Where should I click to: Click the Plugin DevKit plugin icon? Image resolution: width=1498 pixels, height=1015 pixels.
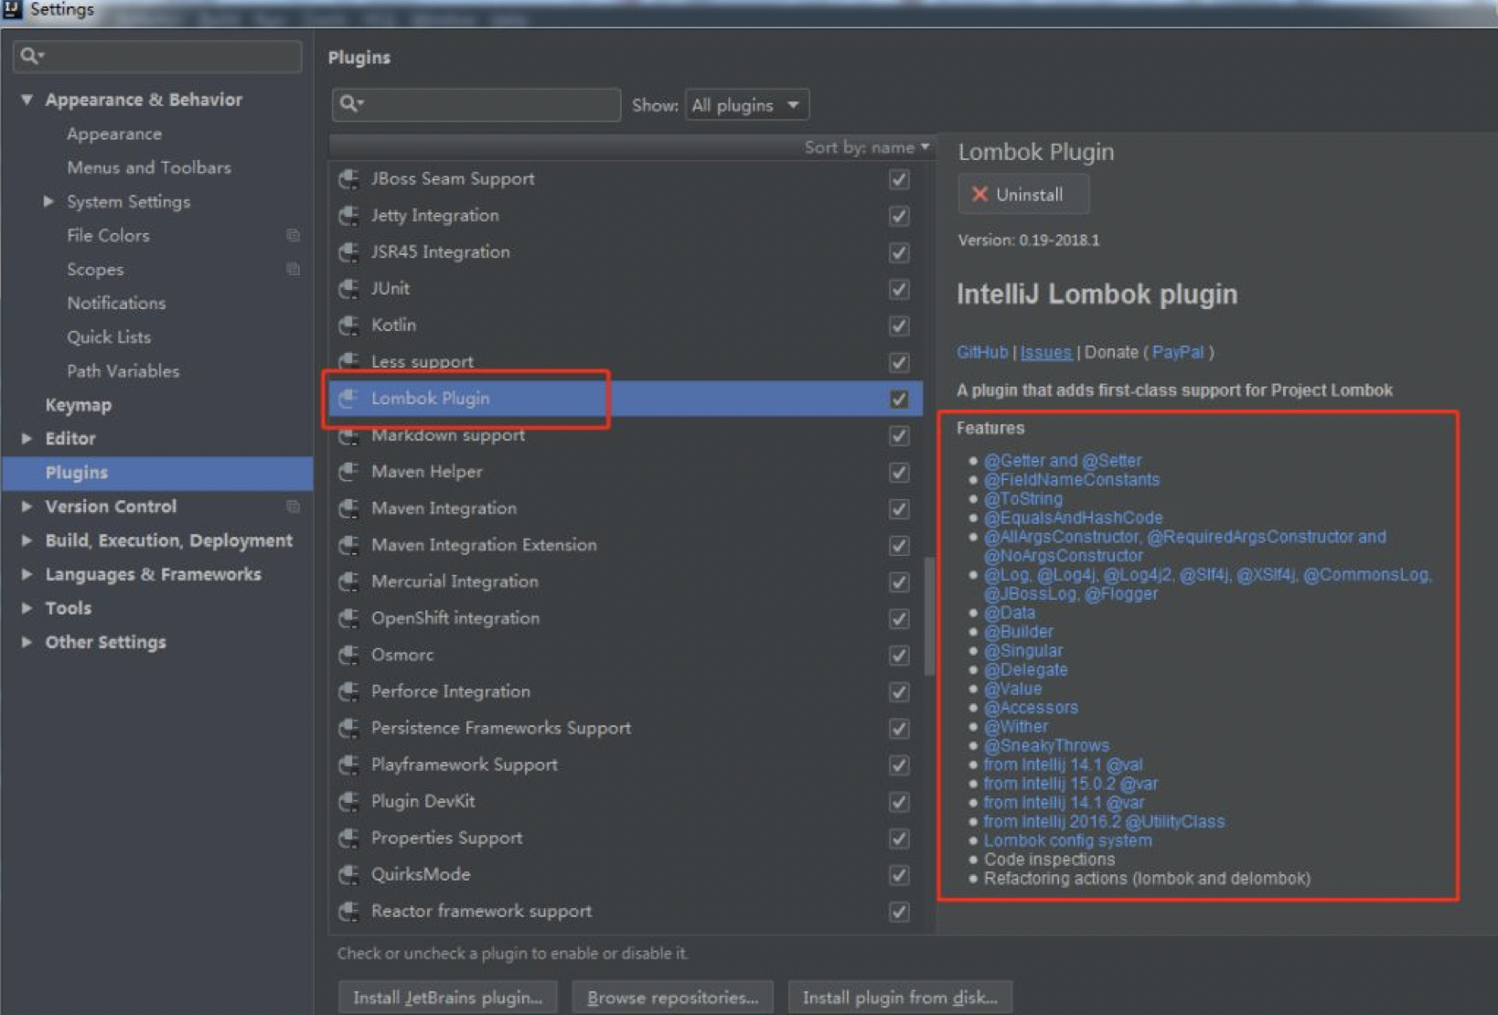[348, 801]
